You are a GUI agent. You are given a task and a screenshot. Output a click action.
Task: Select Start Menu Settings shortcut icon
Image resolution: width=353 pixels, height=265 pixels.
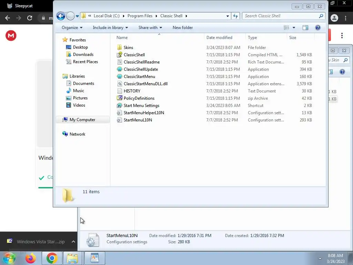[119, 106]
